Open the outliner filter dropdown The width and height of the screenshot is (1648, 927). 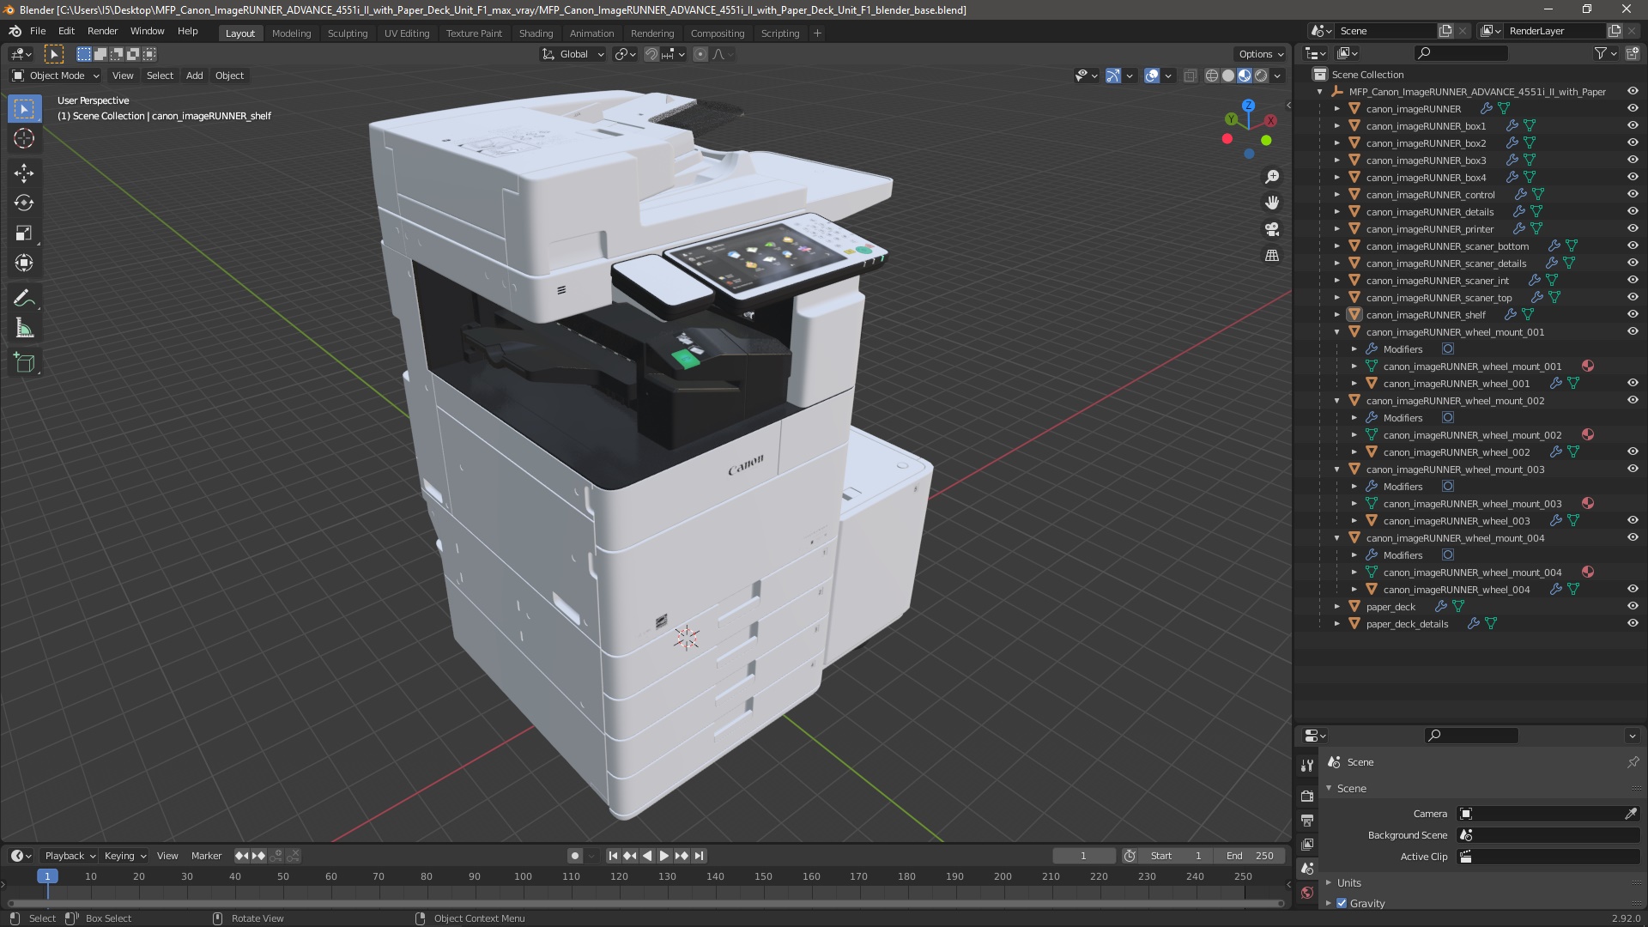(x=1605, y=53)
